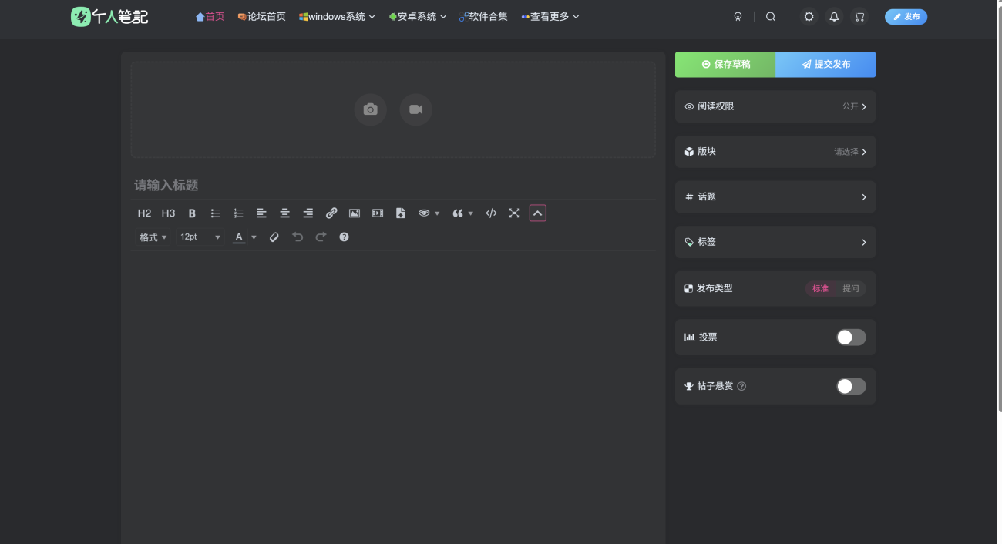Insert a code block with the code icon
Viewport: 1002px width, 544px height.
[491, 213]
